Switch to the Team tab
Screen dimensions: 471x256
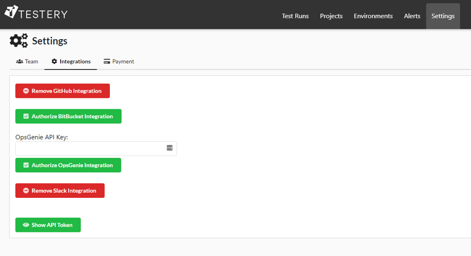[27, 61]
